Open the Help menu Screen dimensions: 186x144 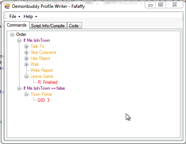pos(30,16)
